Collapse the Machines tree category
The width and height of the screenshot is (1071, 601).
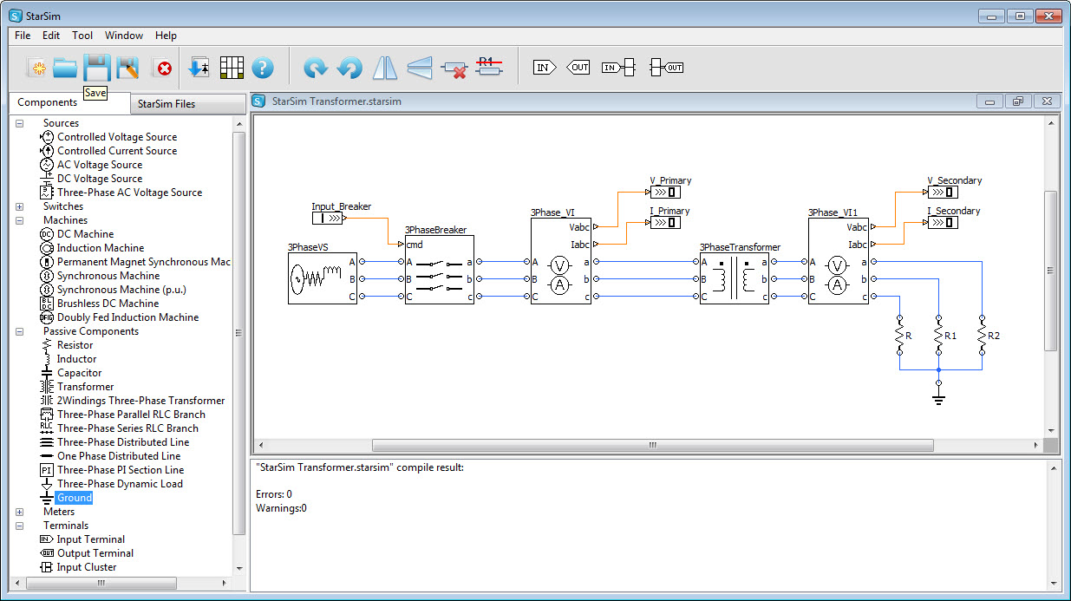pos(19,220)
